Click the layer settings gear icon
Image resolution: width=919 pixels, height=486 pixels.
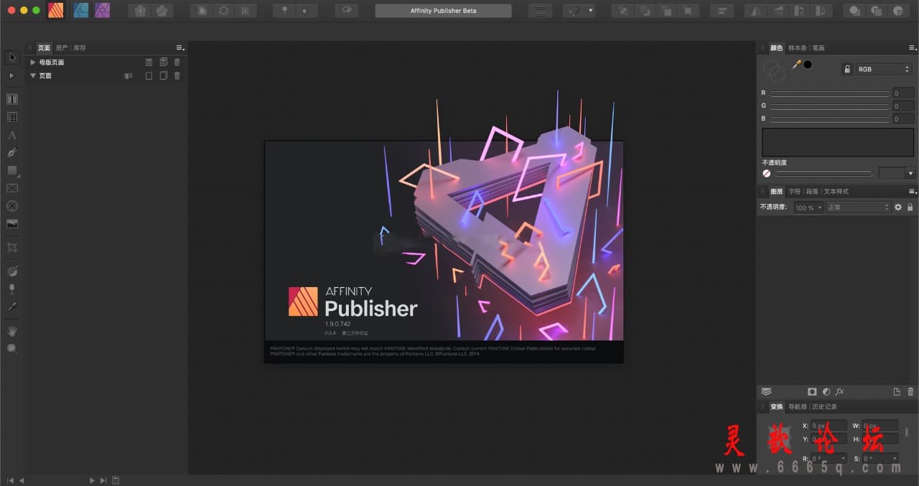coord(897,207)
